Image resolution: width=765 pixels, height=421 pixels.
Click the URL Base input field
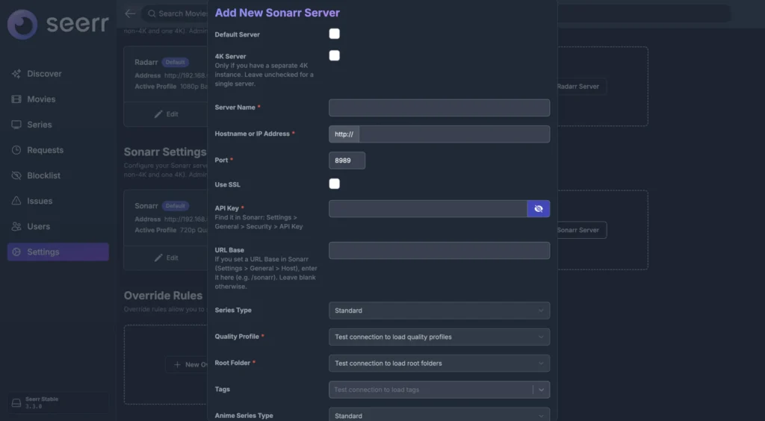tap(439, 251)
